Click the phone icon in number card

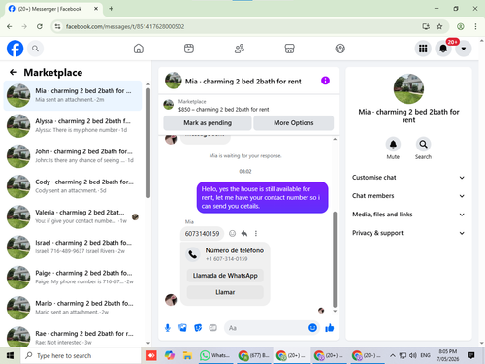tap(193, 254)
